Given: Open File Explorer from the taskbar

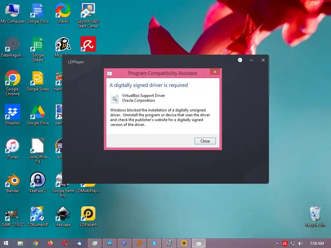Looking at the screenshot, I should 20,243.
